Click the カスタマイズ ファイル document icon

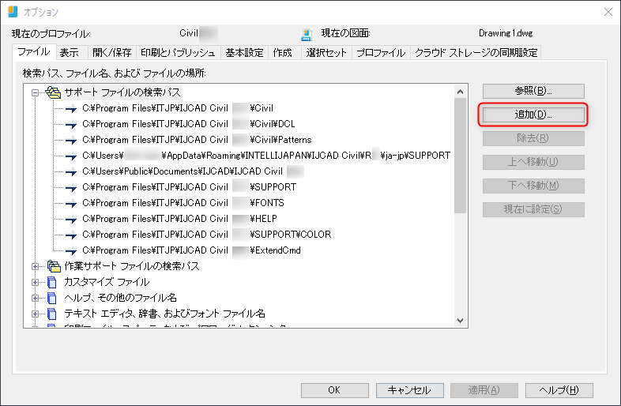tap(52, 282)
